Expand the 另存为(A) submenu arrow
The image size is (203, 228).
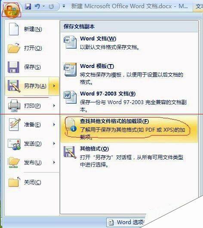pos(54,86)
